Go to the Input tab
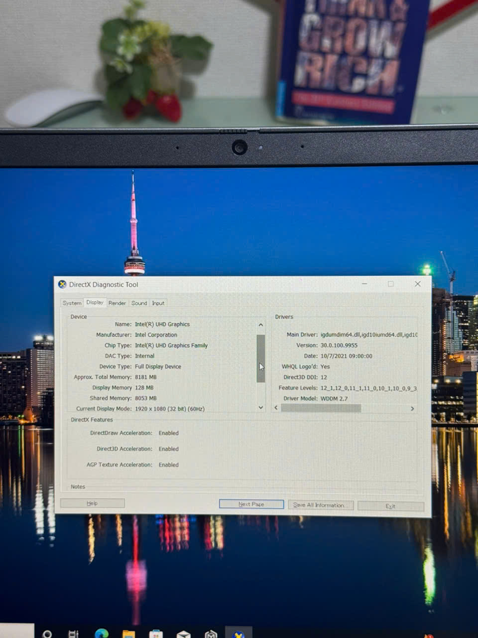This screenshot has width=478, height=638. click(x=158, y=303)
